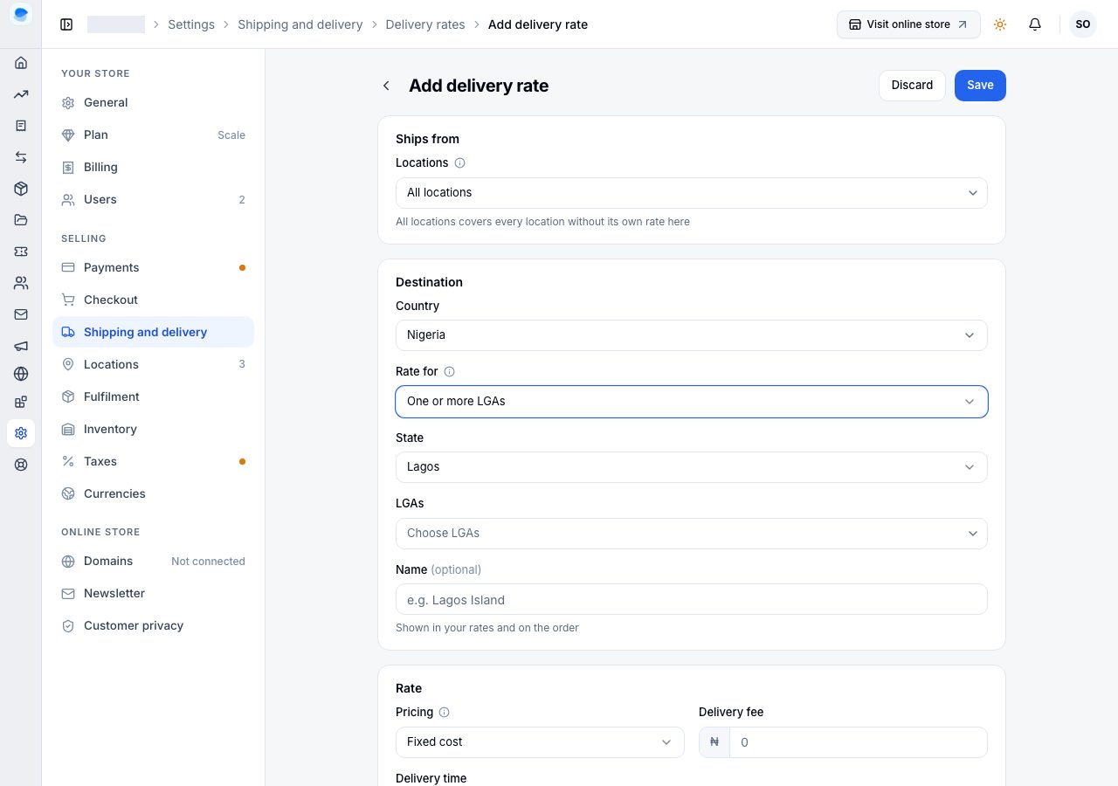Open the notifications bell
Viewport: 1118px width, 786px height.
point(1035,24)
